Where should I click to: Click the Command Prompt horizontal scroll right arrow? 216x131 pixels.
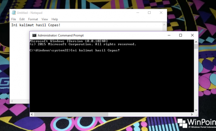click(192, 114)
